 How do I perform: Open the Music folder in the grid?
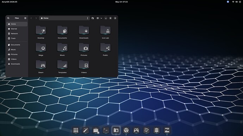coord(62,48)
